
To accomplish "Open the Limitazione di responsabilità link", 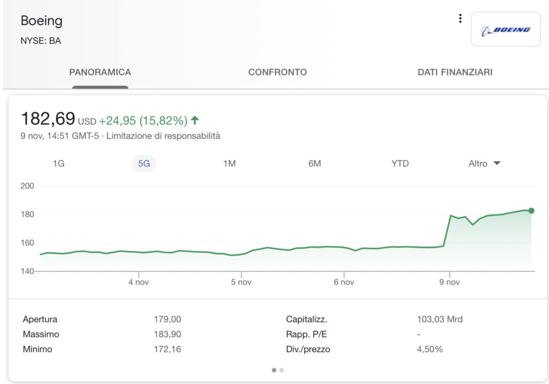I will [163, 136].
